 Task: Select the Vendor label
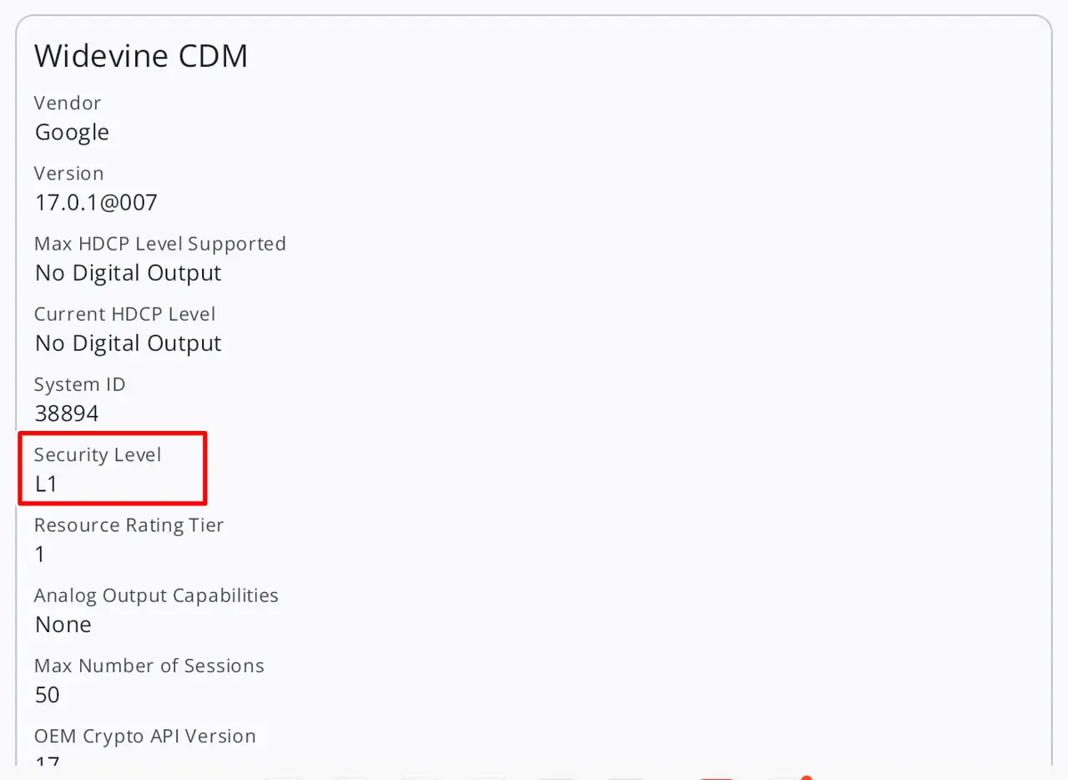click(68, 103)
